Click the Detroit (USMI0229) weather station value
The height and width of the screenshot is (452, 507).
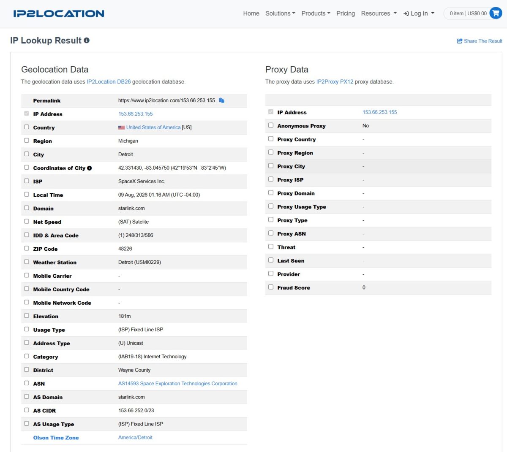click(x=139, y=262)
